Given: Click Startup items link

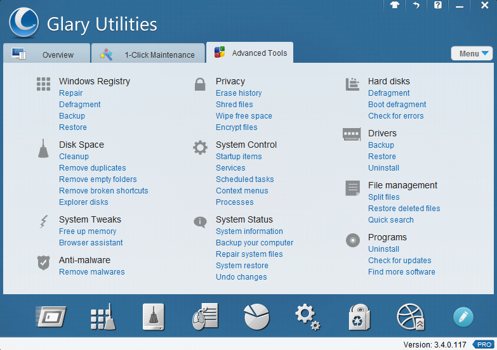Looking at the screenshot, I should pyautogui.click(x=239, y=157).
